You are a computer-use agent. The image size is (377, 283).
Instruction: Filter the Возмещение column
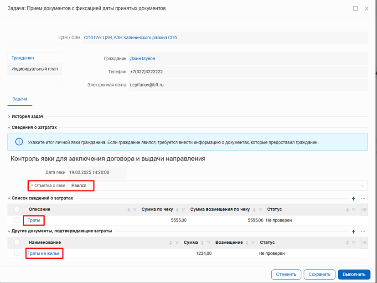(x=252, y=243)
